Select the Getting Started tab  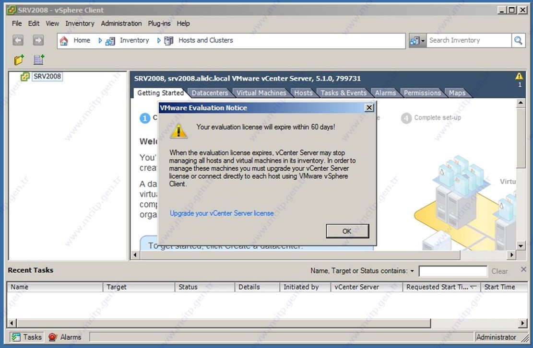[x=160, y=93]
